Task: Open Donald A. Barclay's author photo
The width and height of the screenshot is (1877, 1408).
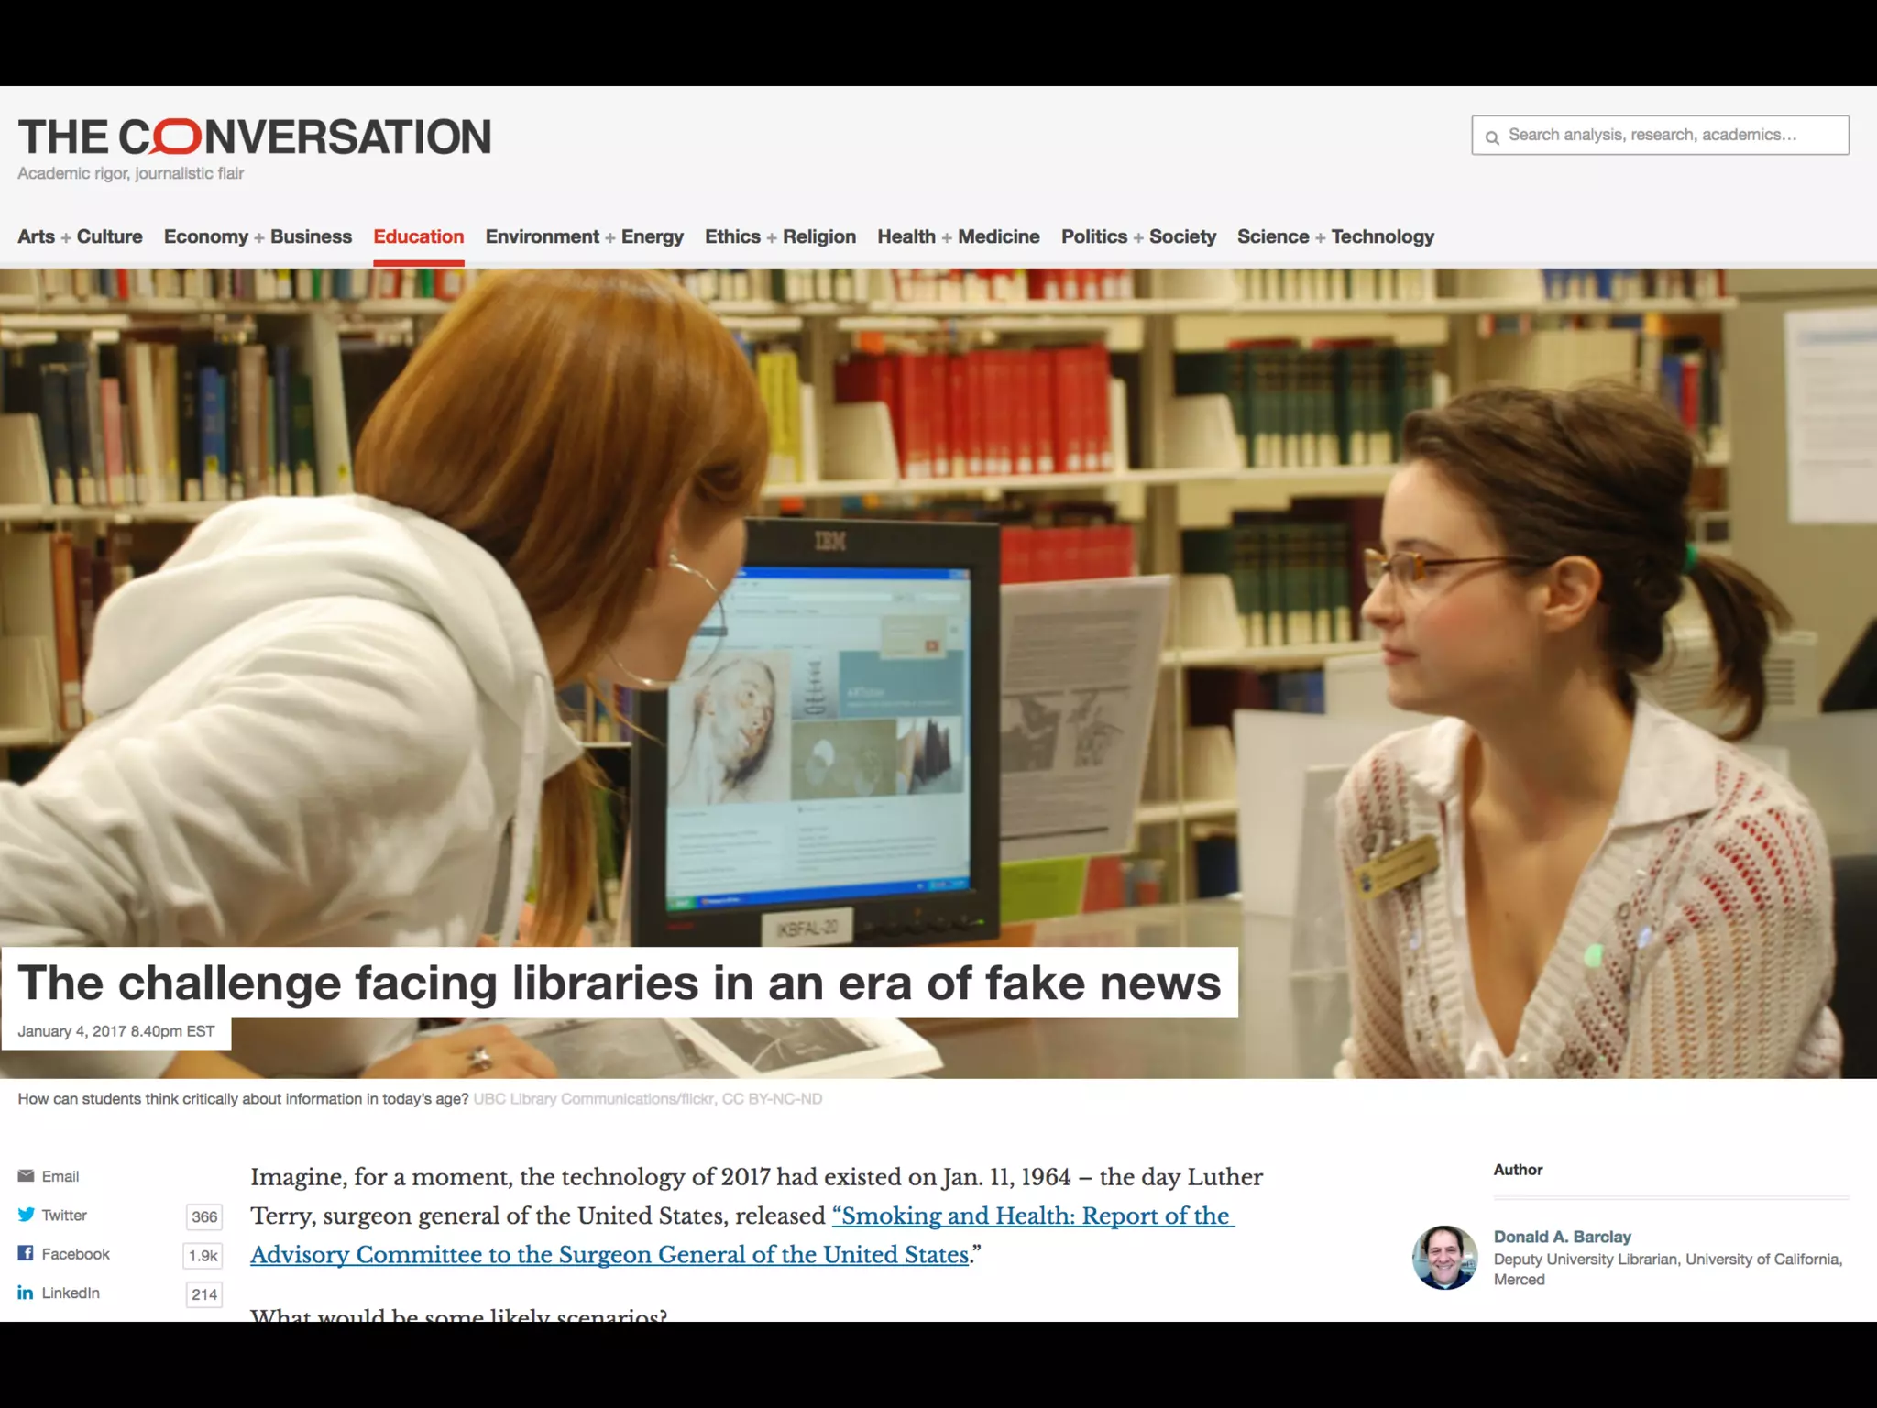Action: (1444, 1258)
